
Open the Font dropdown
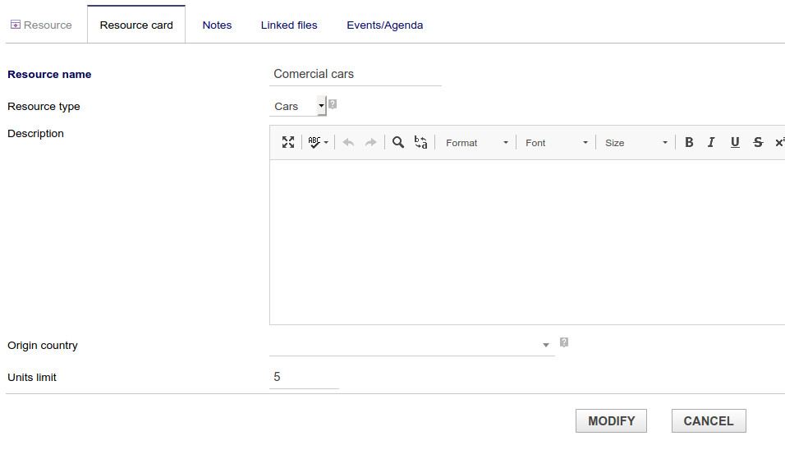(x=557, y=143)
